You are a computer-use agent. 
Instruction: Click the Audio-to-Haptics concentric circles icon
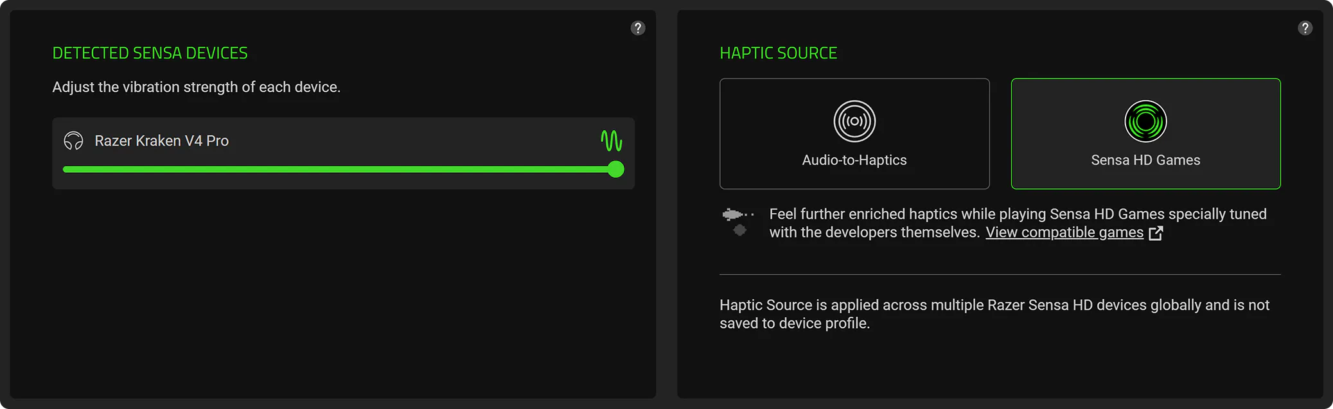854,120
